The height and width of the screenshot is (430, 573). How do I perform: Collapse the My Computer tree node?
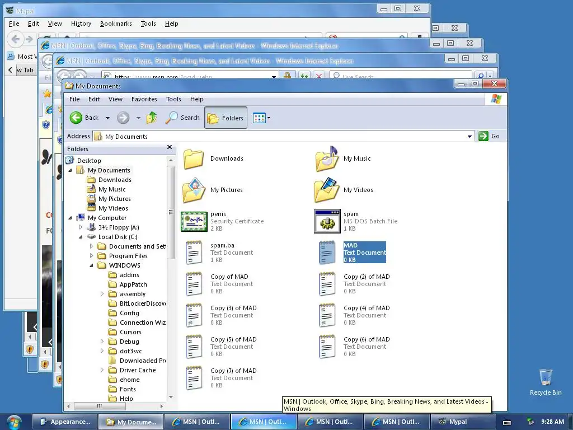(70, 218)
